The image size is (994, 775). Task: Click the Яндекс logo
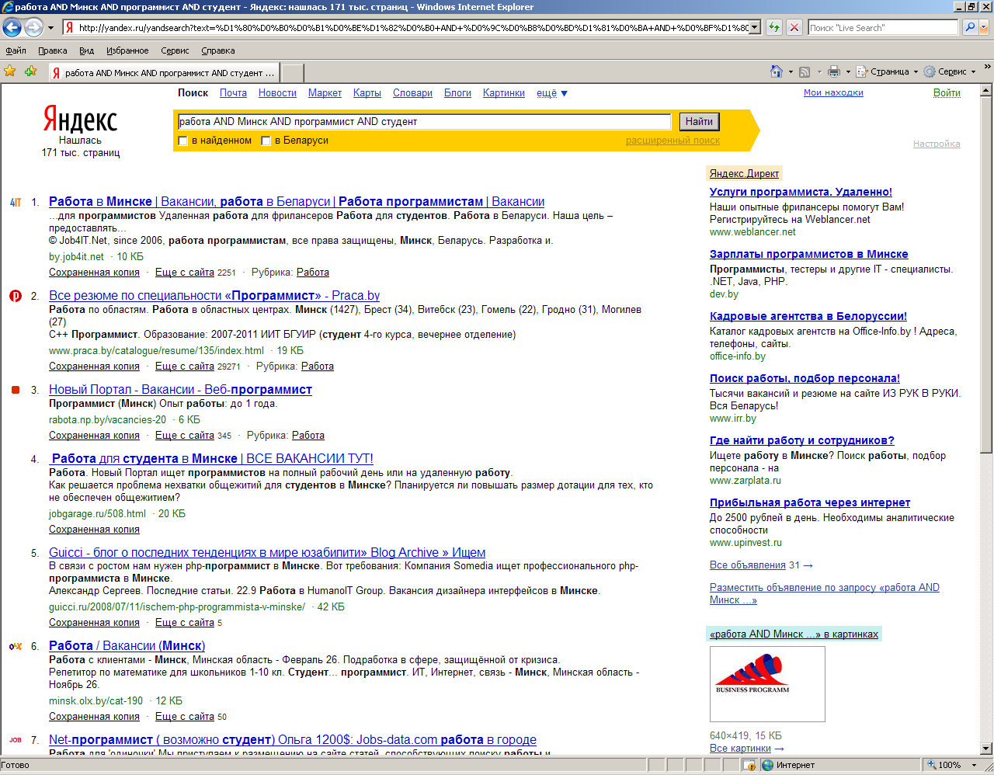click(x=80, y=119)
